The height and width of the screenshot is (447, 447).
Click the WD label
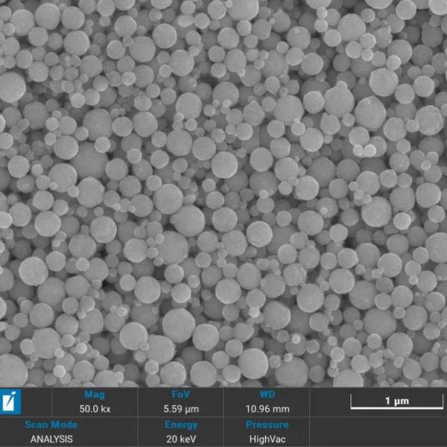pos(267,394)
